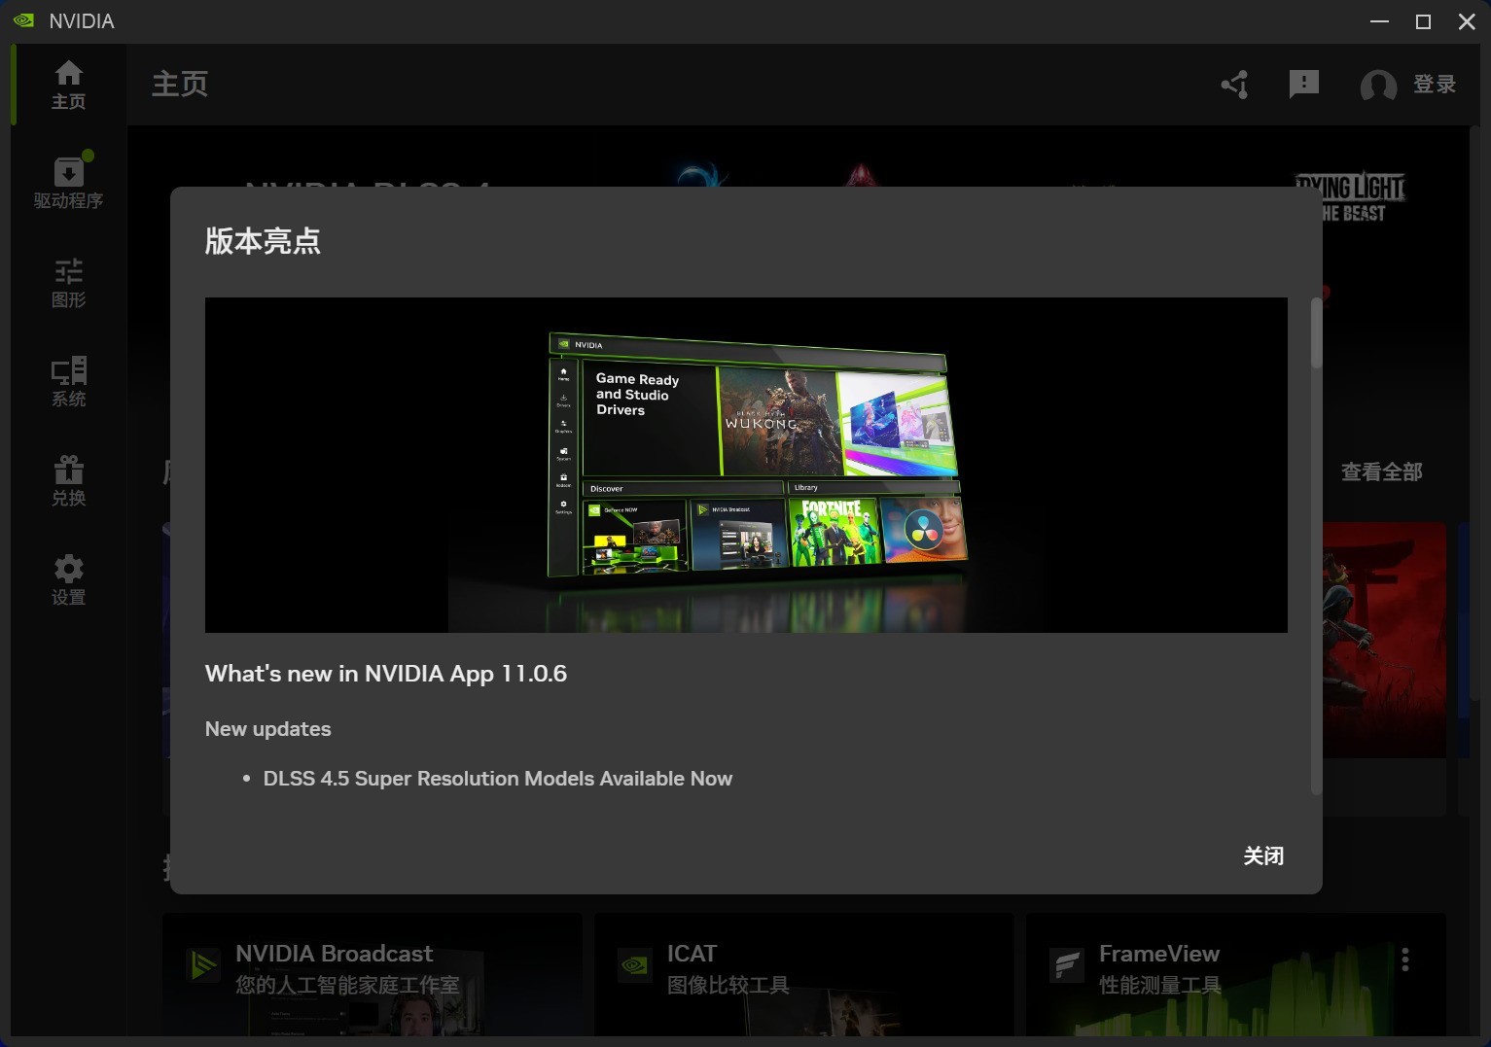
Task: Click the red samurai game artwork
Action: click(x=1384, y=640)
